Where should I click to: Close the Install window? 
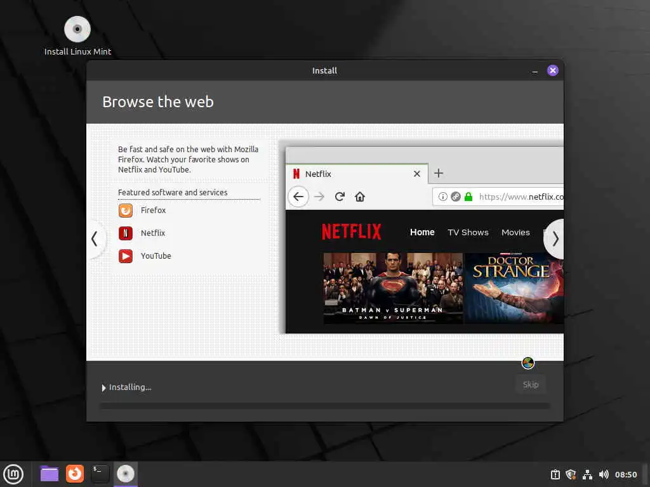click(553, 70)
